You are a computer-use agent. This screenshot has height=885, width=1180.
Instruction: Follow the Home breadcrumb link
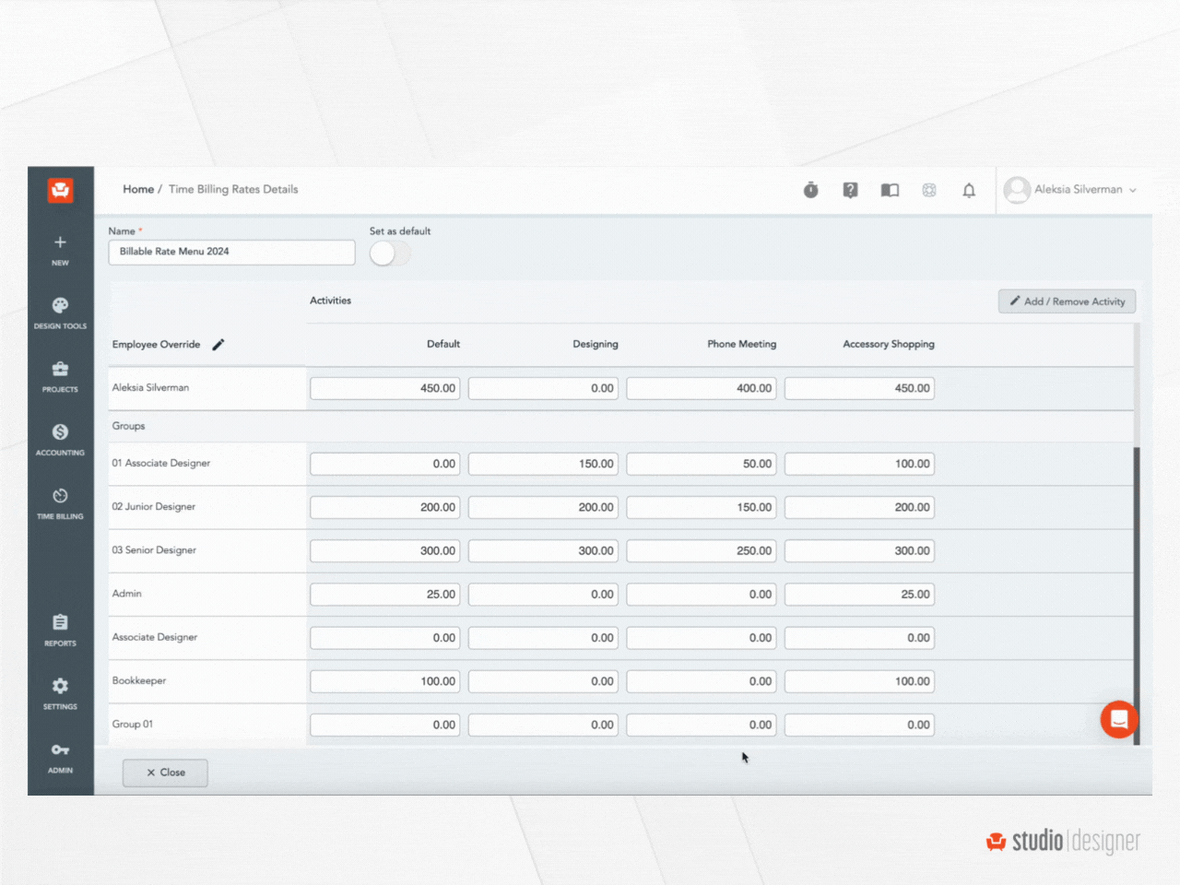pos(138,190)
